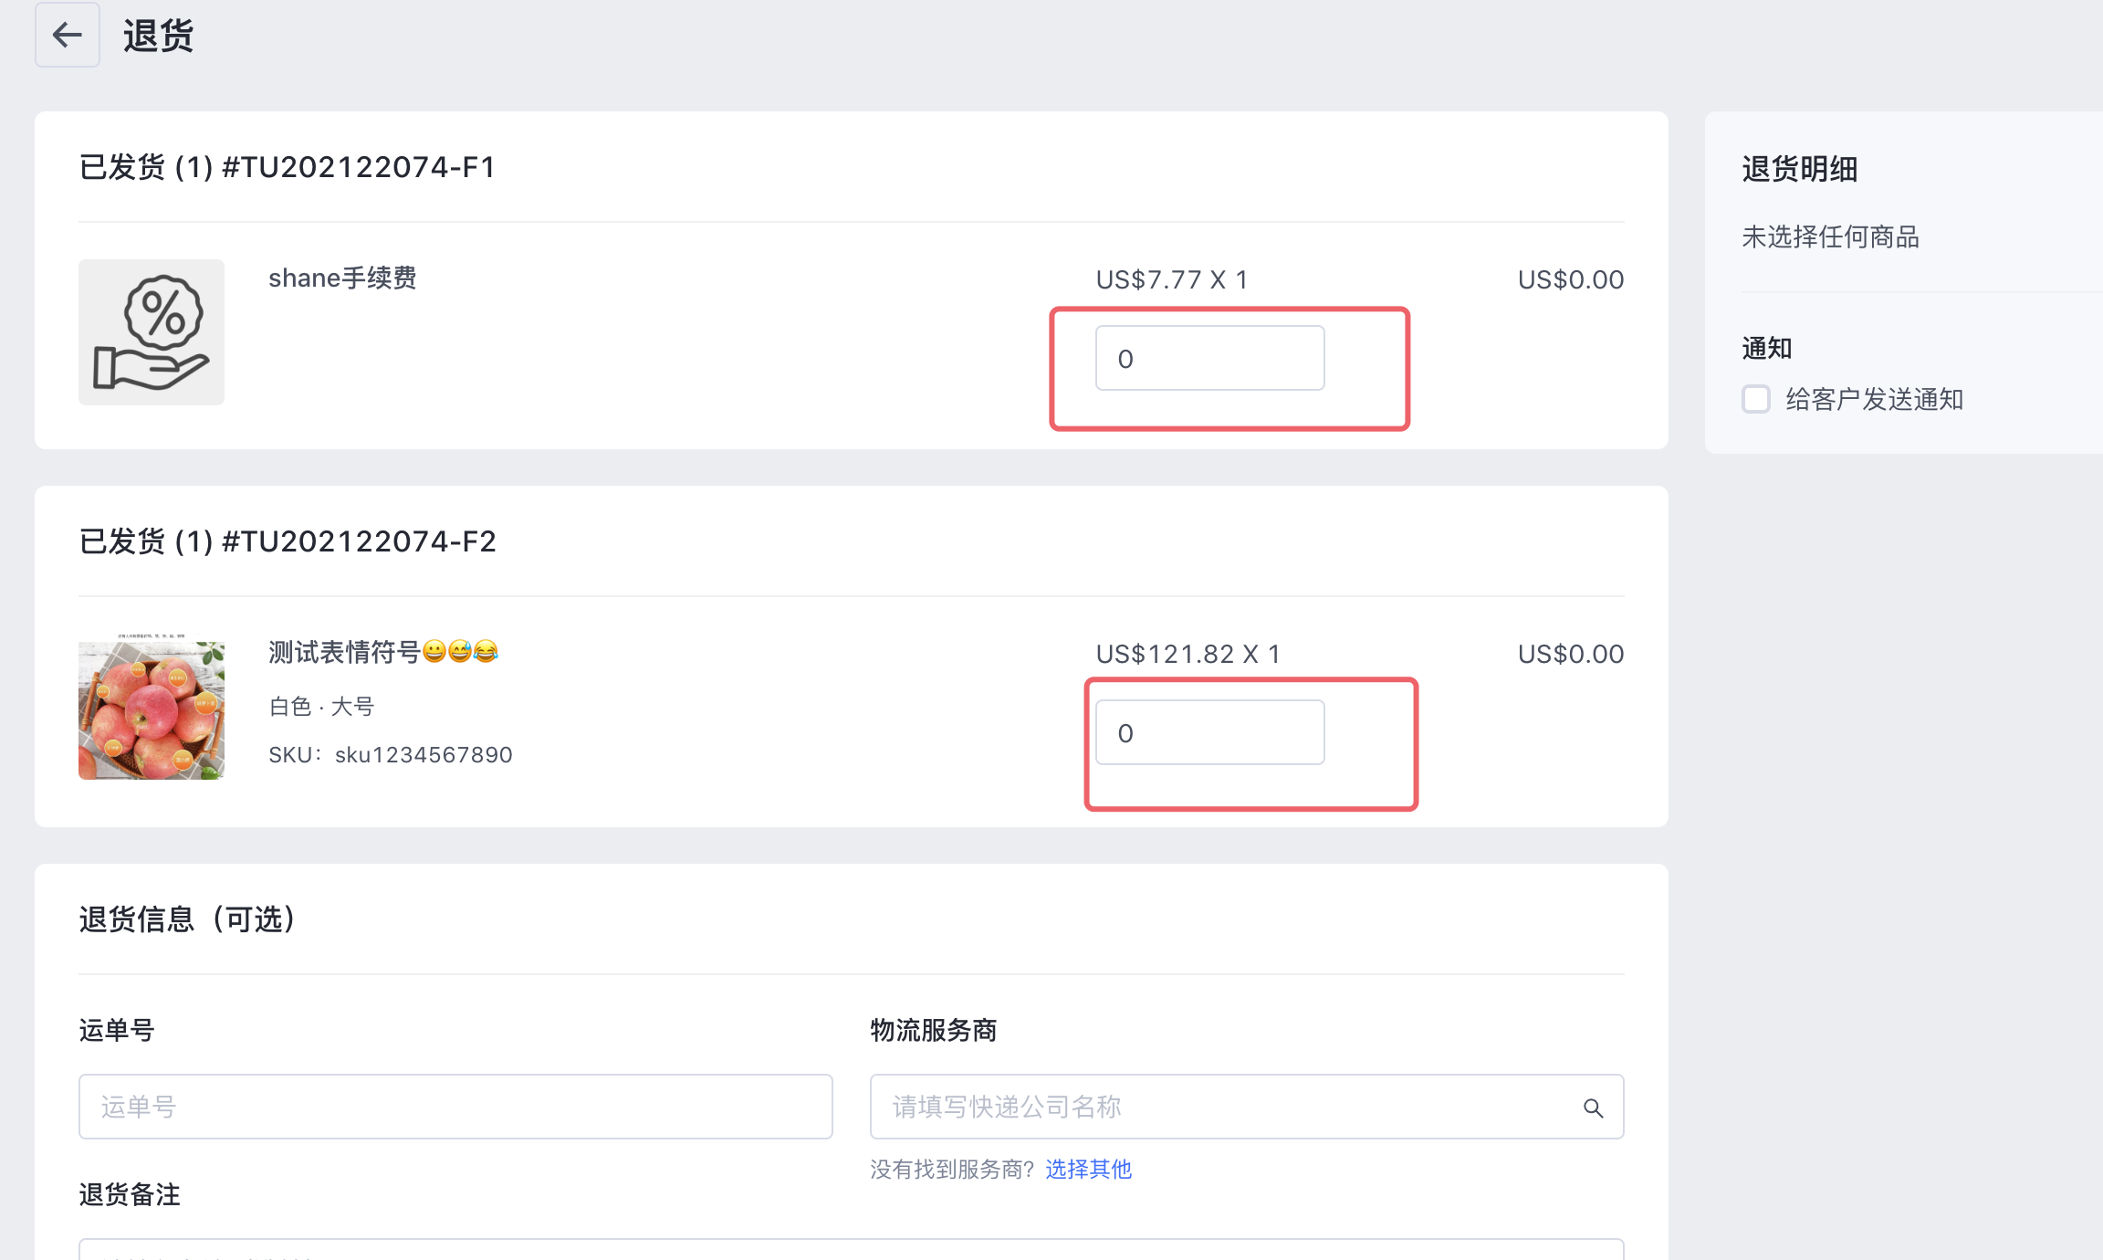
Task: Go back using the arrow icon
Action: click(x=68, y=35)
